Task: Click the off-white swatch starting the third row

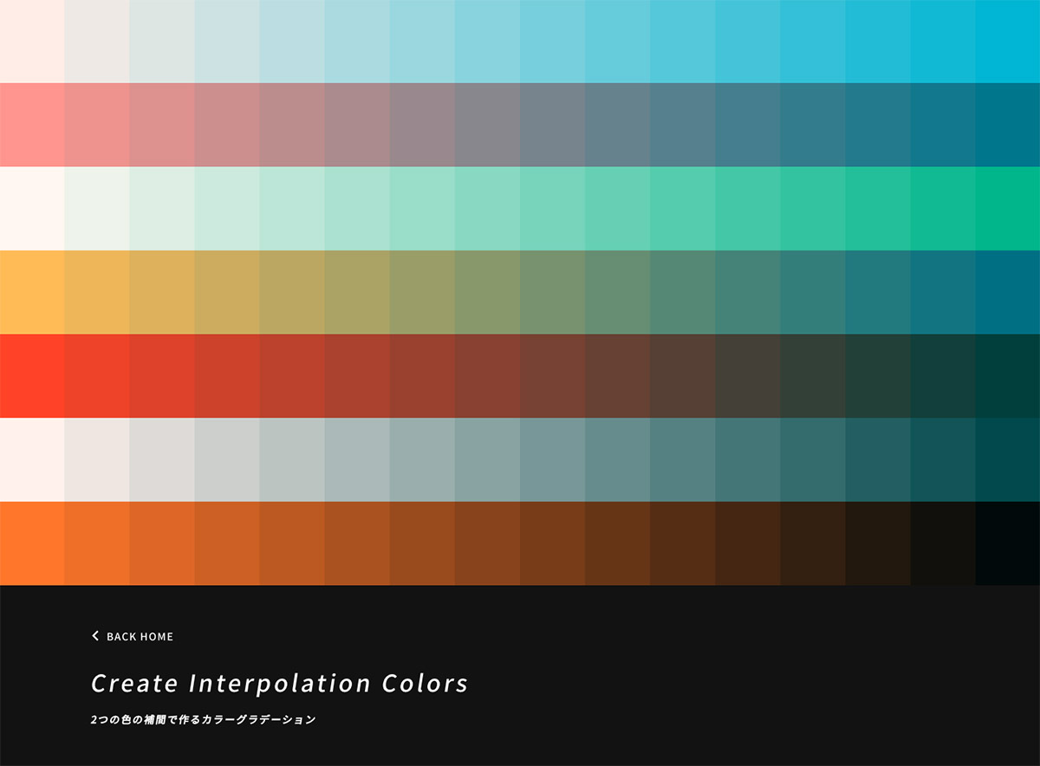Action: click(x=32, y=209)
